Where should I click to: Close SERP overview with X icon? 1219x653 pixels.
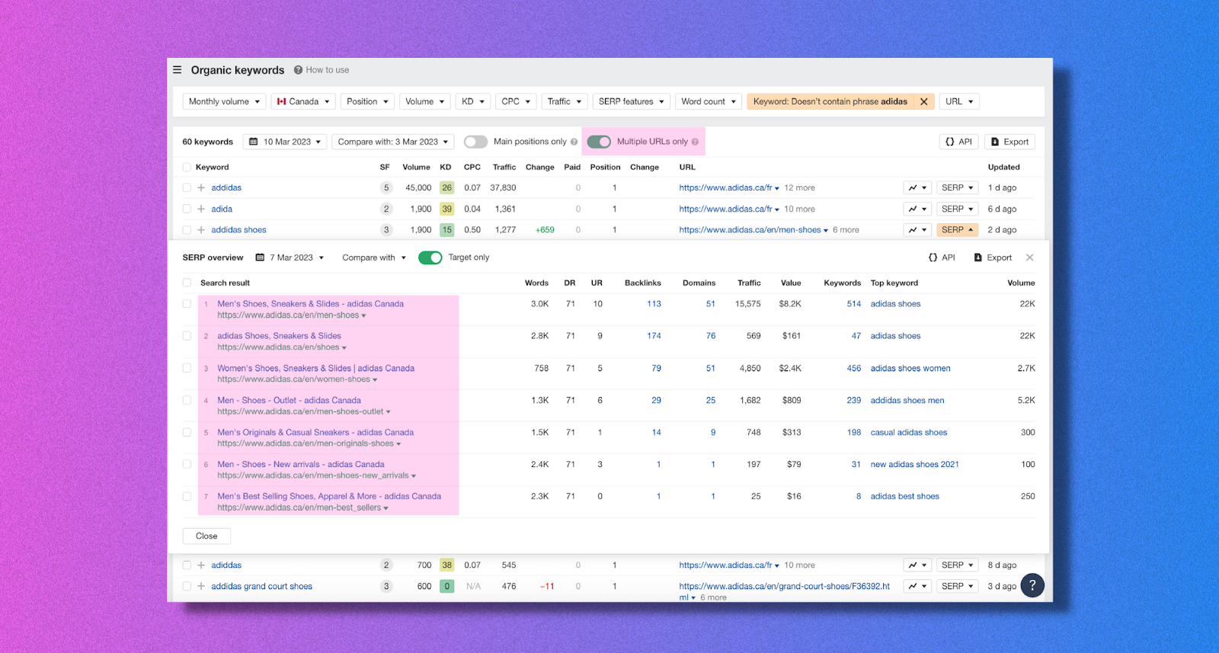(x=1029, y=258)
